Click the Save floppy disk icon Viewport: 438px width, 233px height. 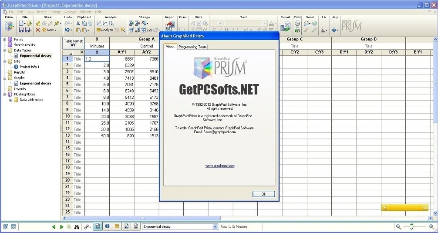[x=21, y=30]
